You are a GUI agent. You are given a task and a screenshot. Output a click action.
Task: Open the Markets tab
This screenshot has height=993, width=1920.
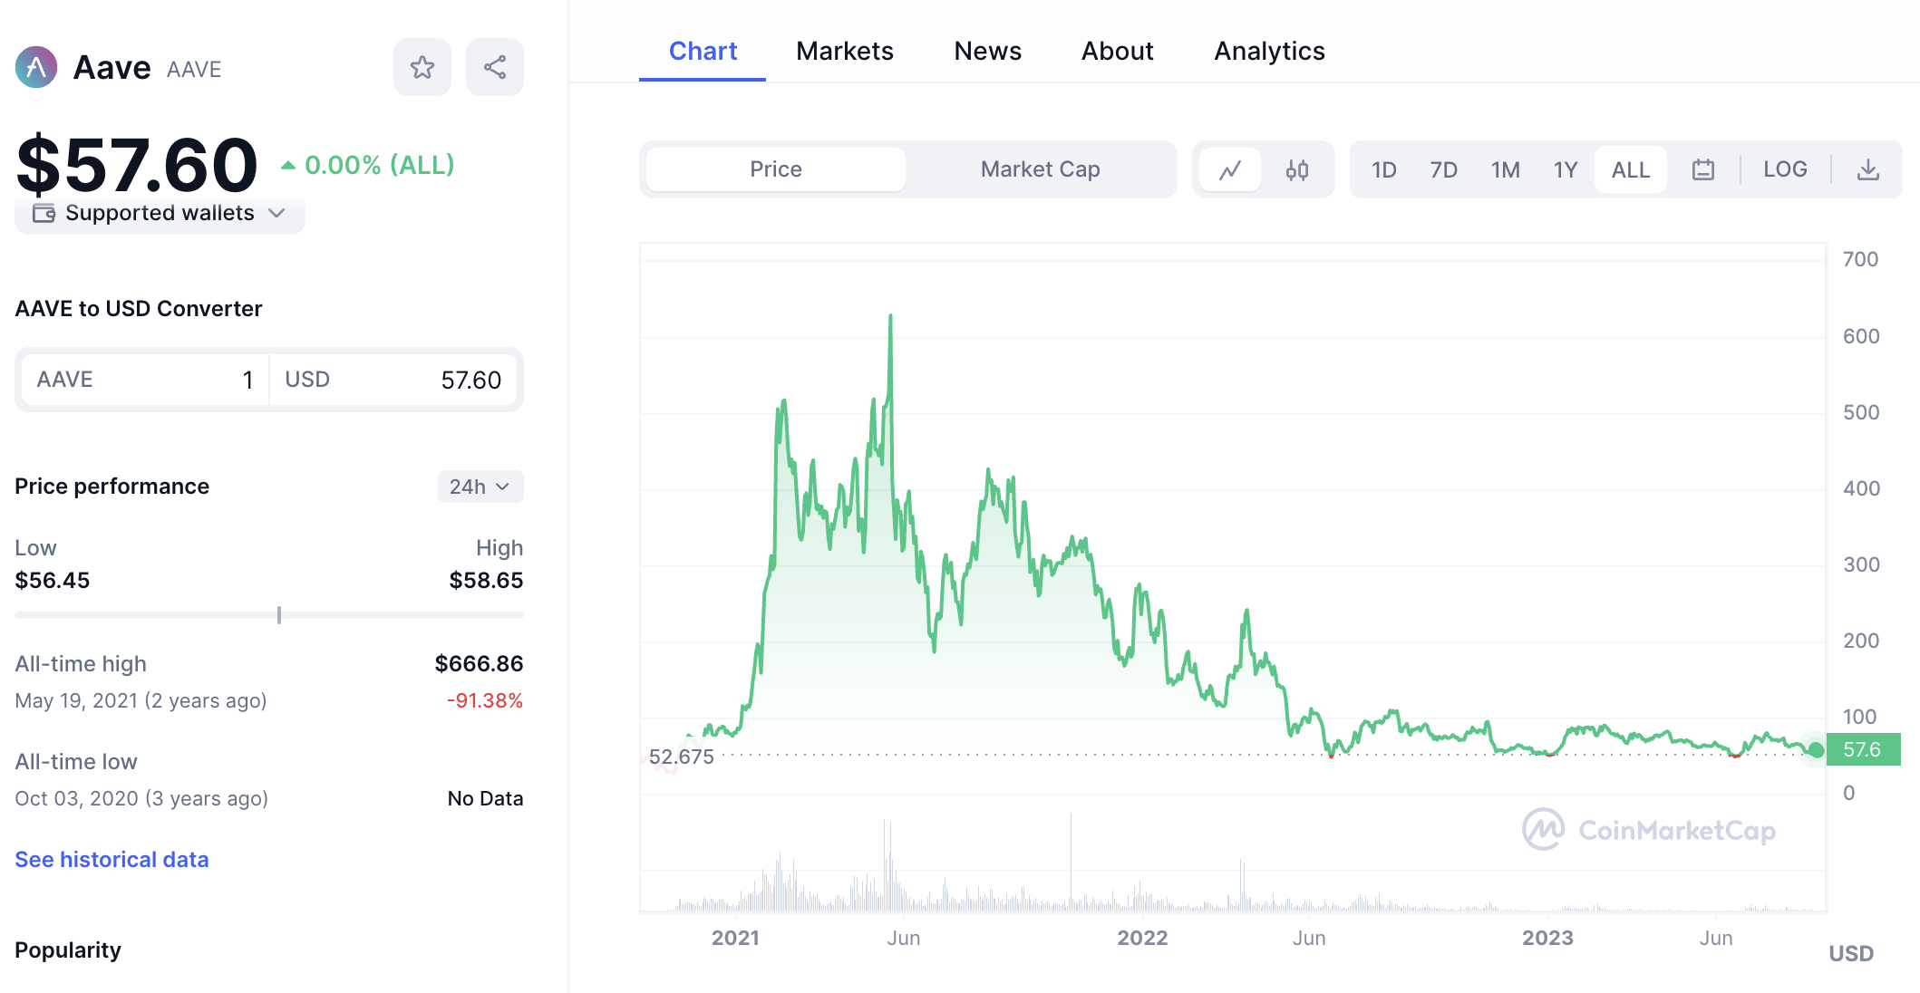pyautogui.click(x=845, y=52)
